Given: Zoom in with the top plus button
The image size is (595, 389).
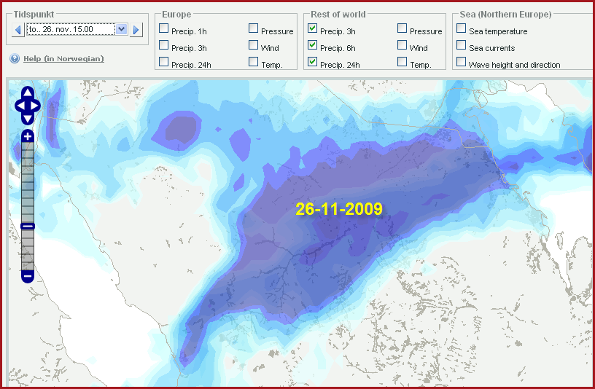Looking at the screenshot, I should click(27, 136).
